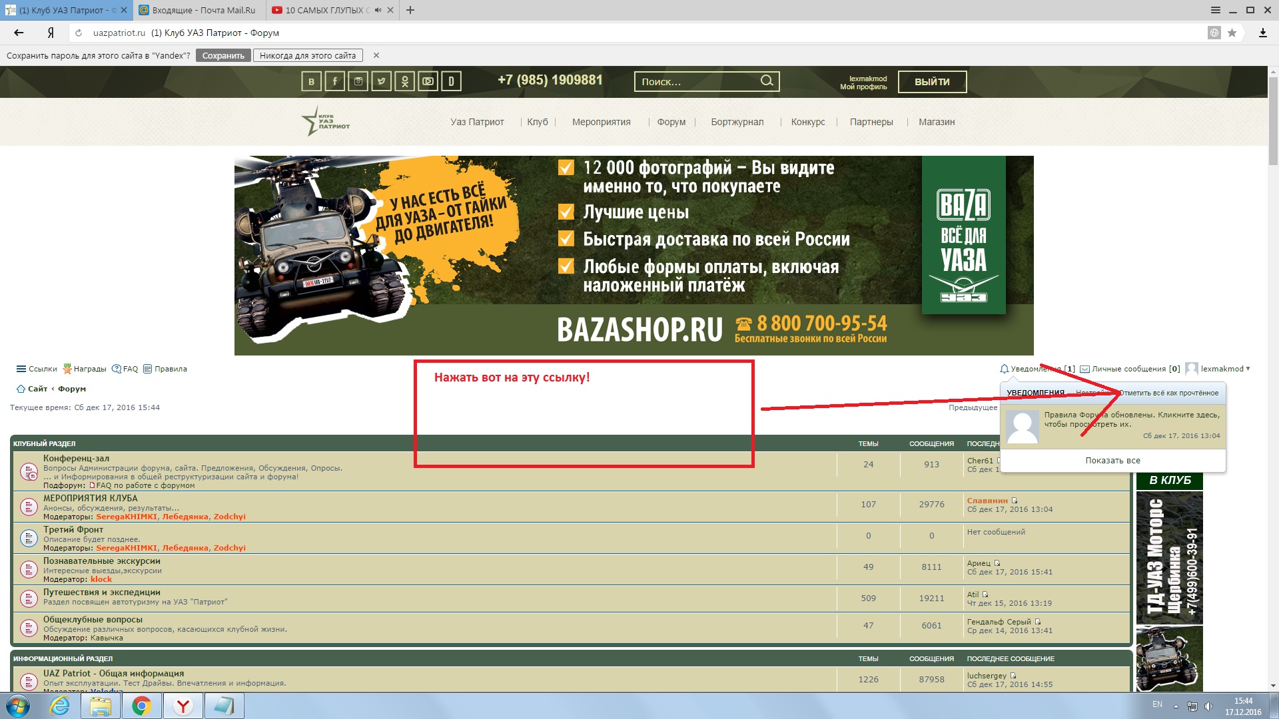Open the Форум menu item
The width and height of the screenshot is (1279, 719).
(671, 122)
